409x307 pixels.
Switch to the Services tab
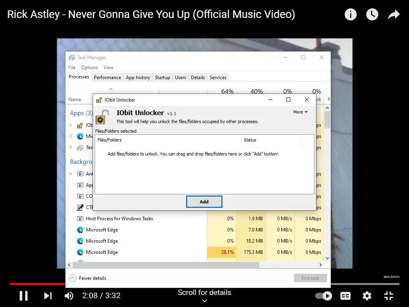click(218, 78)
